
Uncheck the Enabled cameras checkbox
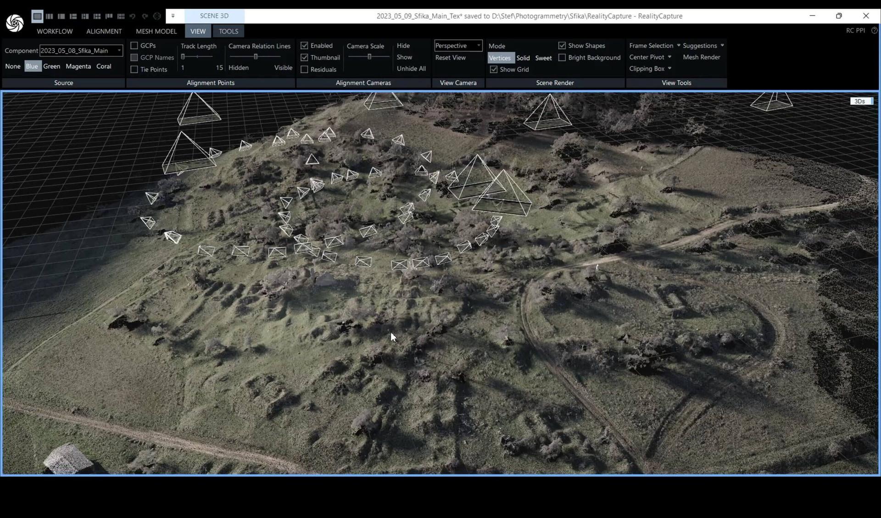coord(304,45)
